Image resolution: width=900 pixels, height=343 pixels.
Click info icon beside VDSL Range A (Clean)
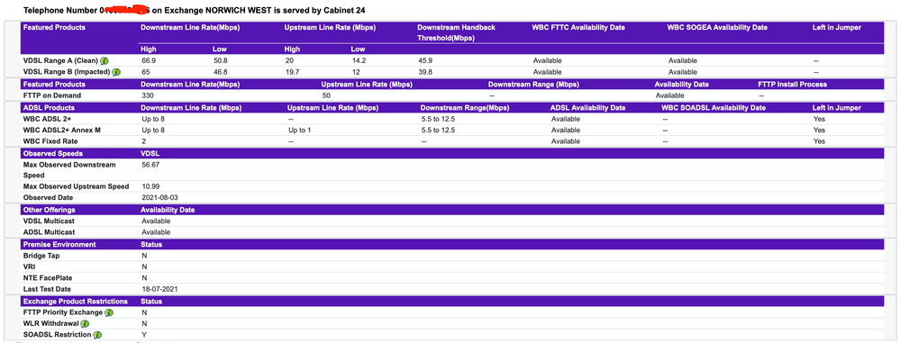pyautogui.click(x=104, y=61)
